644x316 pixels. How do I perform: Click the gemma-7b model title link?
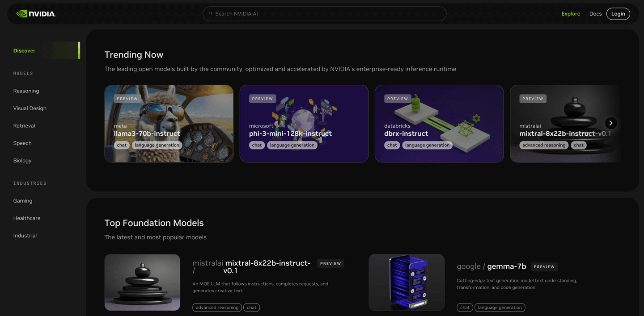506,266
